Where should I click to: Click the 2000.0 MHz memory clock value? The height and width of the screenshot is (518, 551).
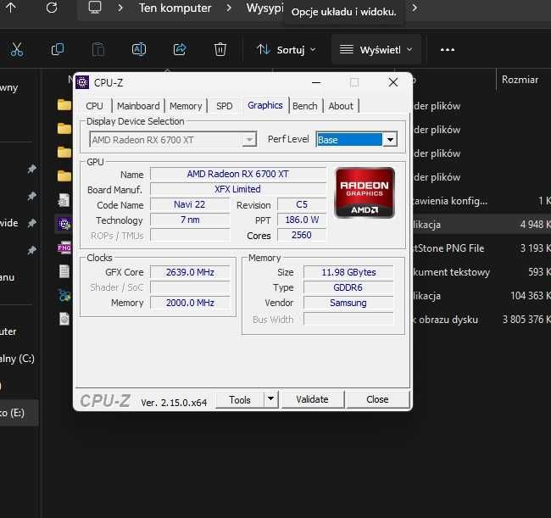[x=190, y=303]
